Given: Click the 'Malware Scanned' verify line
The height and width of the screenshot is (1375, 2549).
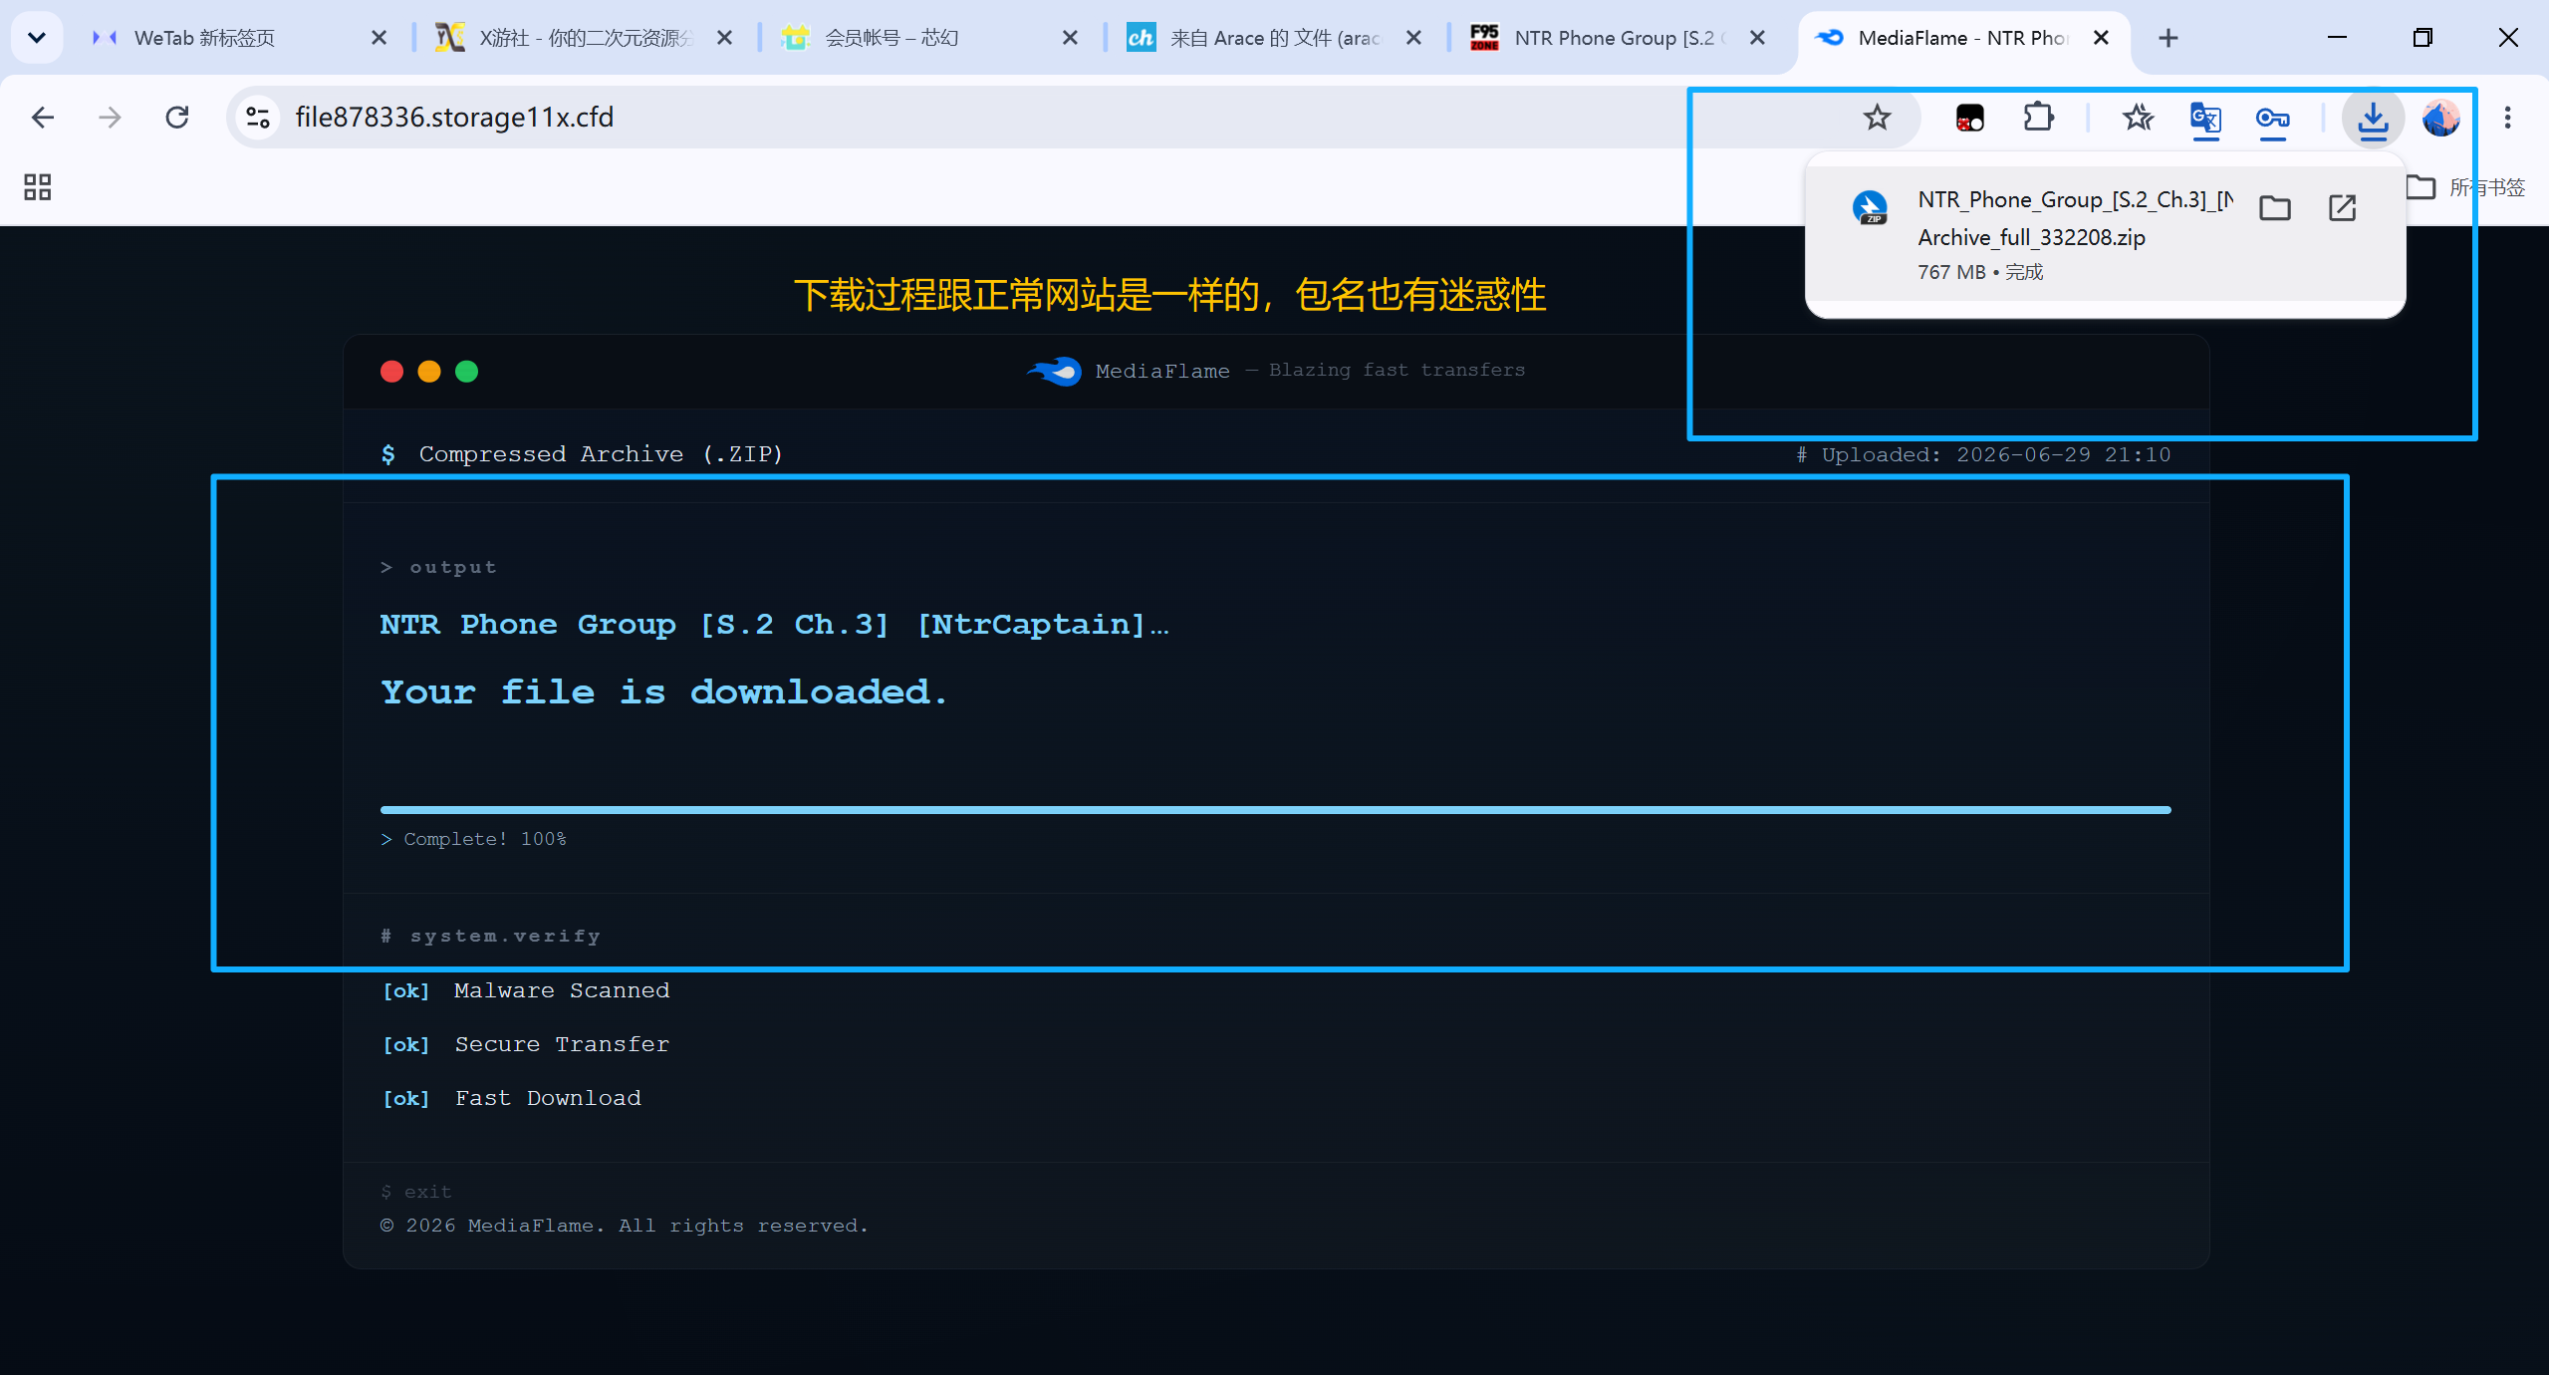Looking at the screenshot, I should [x=526, y=990].
